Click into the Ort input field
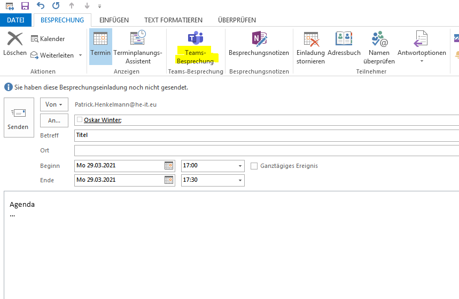 (266, 150)
